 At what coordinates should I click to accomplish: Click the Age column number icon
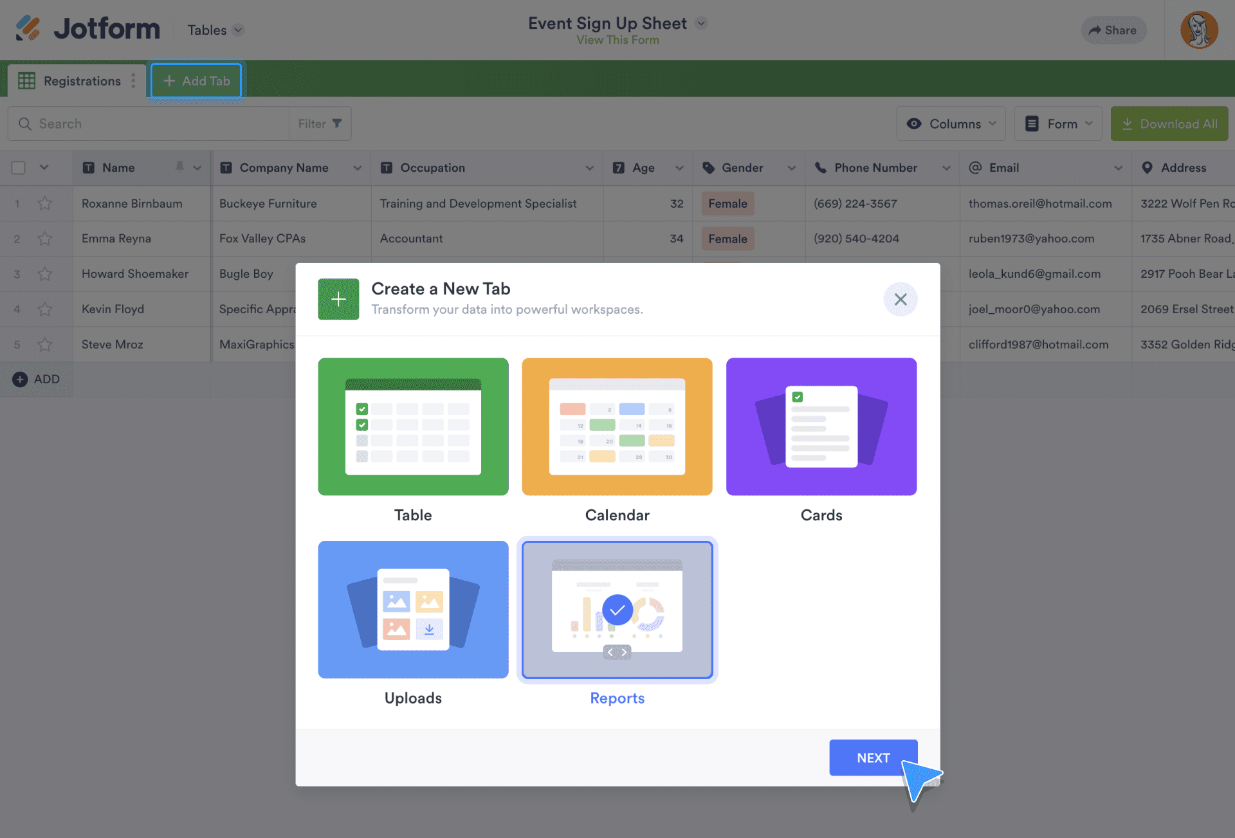tap(618, 167)
